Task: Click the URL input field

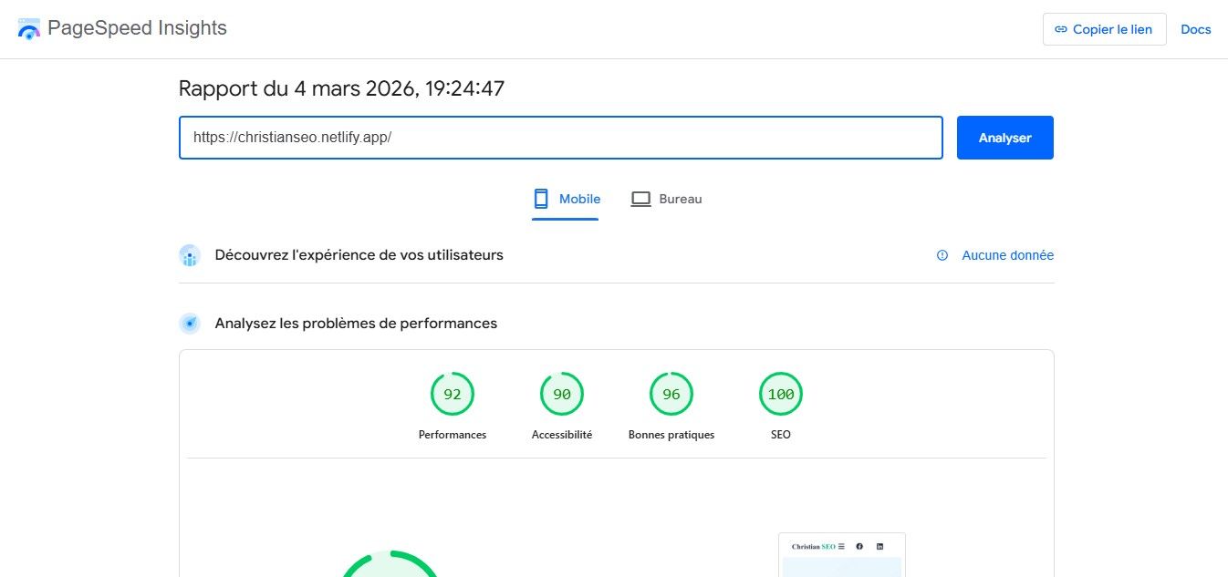Action: (560, 138)
